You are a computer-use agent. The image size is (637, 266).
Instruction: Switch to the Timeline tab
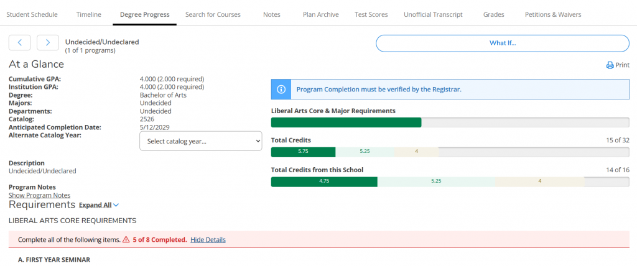89,14
